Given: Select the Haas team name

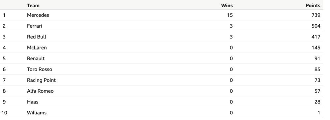Looking at the screenshot, I should [x=33, y=102].
